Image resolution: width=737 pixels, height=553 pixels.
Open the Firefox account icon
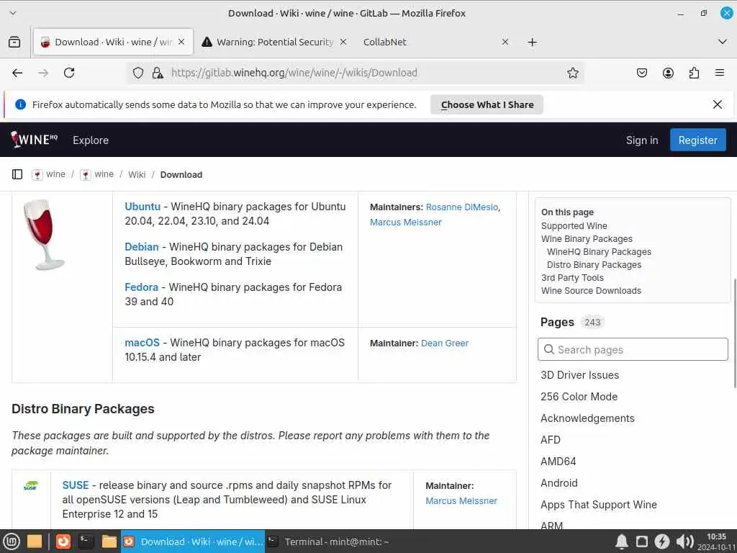tap(668, 73)
